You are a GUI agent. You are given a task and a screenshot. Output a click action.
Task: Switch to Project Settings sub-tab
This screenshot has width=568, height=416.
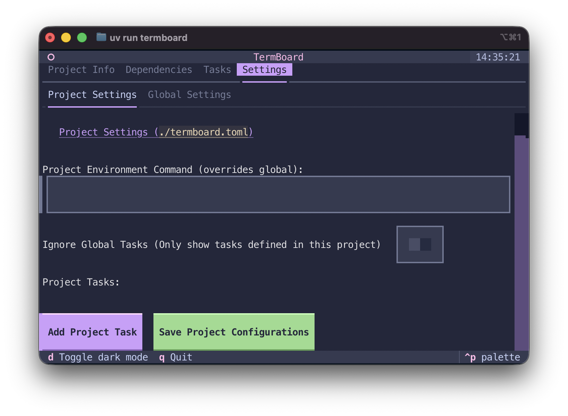coord(92,94)
